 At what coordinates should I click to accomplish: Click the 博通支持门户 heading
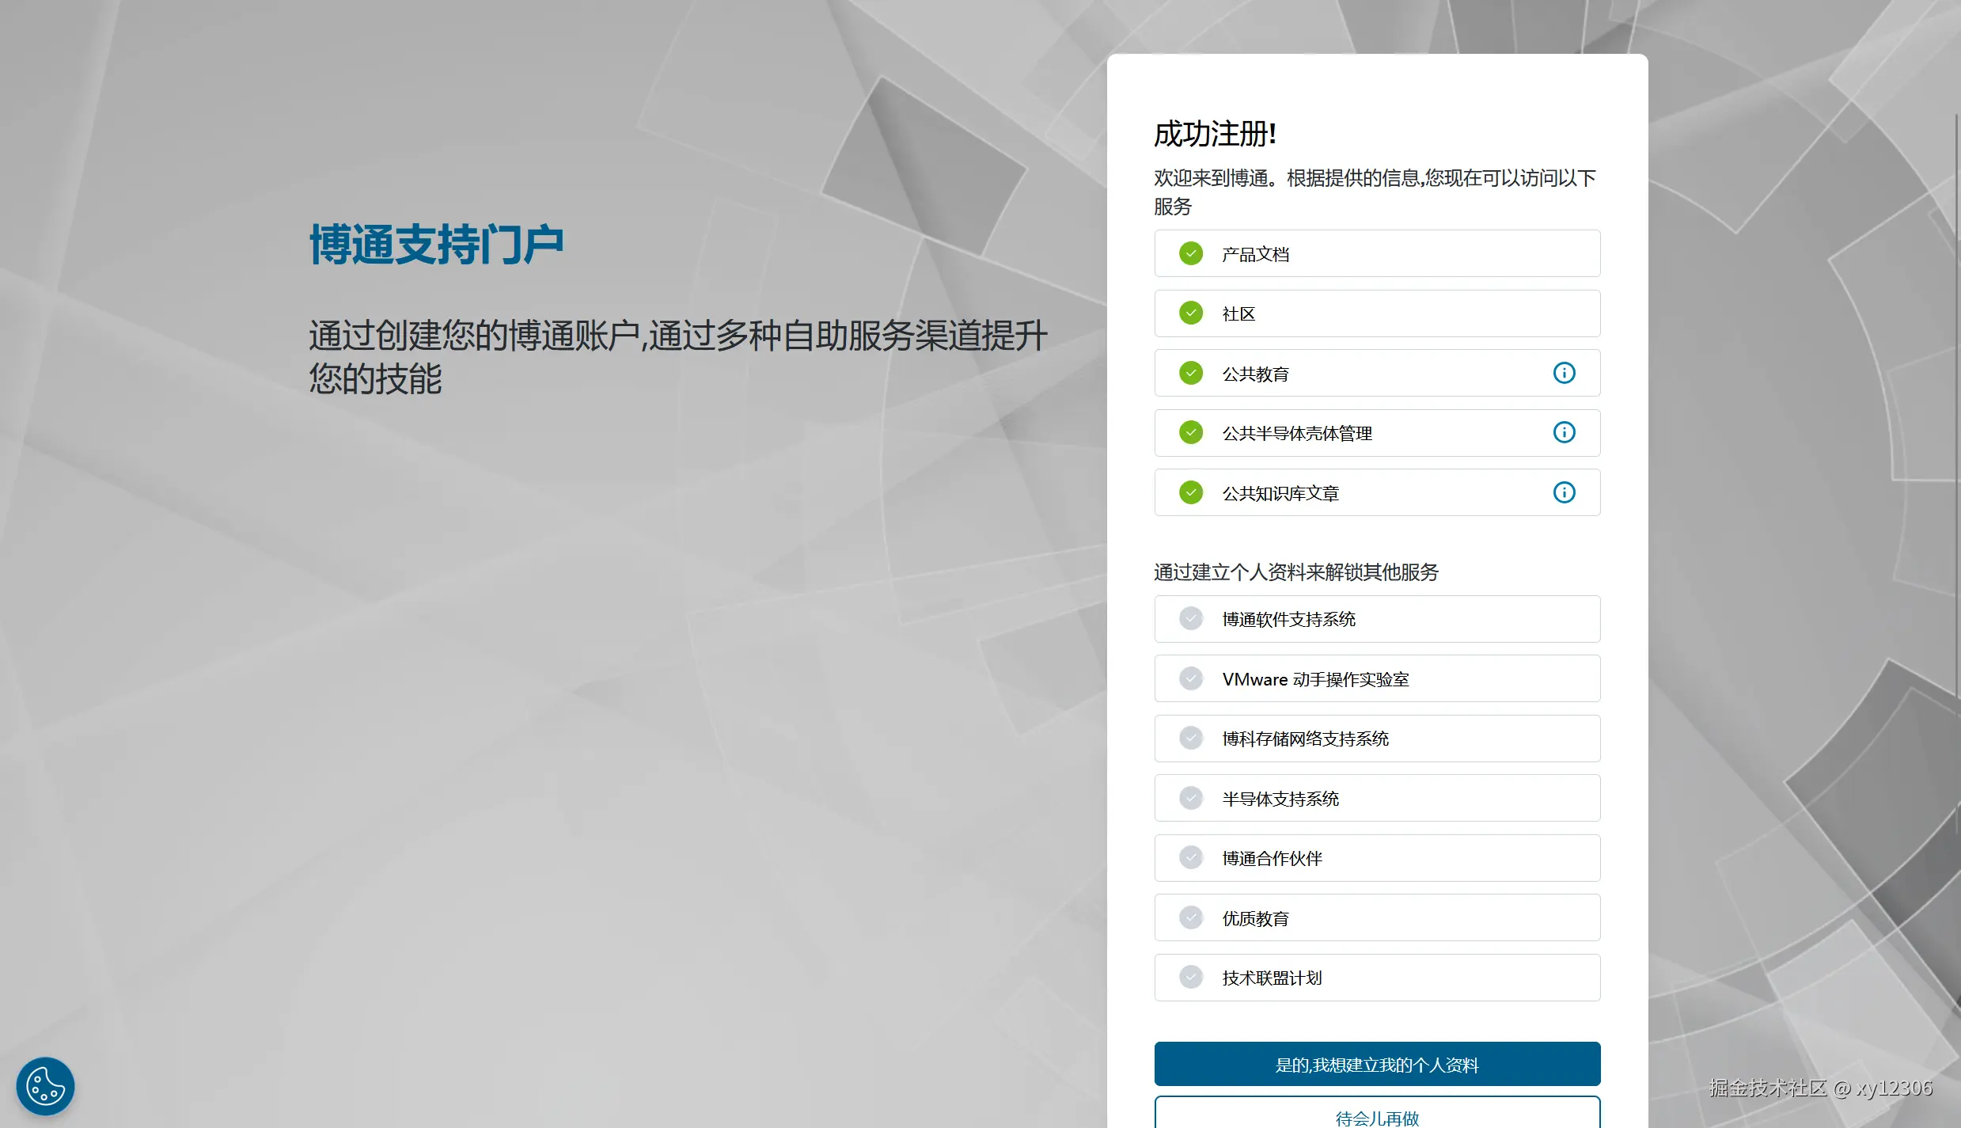pyautogui.click(x=436, y=245)
